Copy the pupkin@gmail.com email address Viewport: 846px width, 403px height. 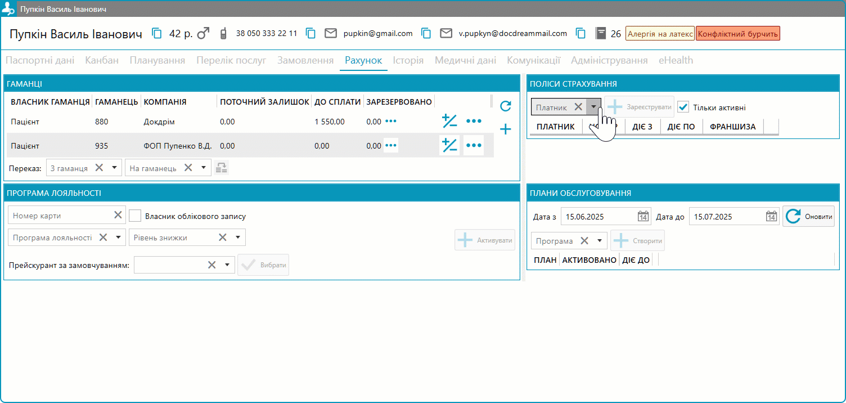(x=426, y=33)
